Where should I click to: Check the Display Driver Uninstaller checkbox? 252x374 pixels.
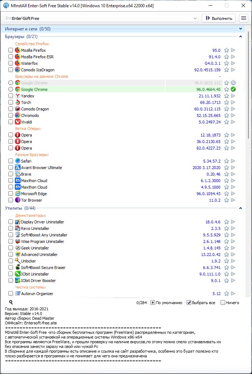(x=10, y=222)
